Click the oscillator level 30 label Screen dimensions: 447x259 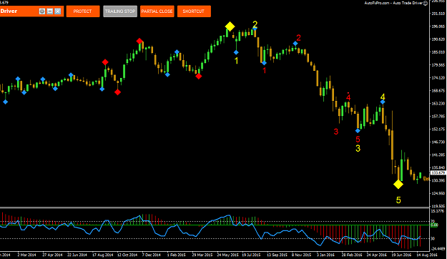[x=433, y=238]
